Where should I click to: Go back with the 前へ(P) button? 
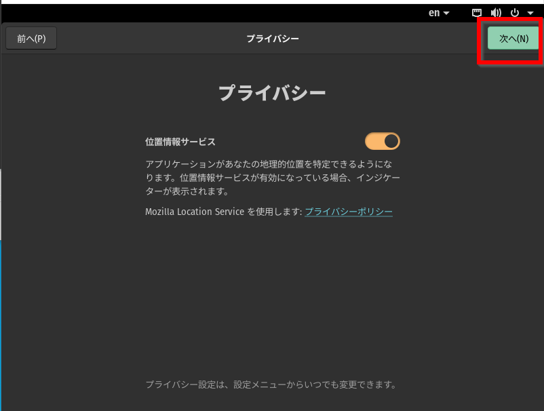(x=31, y=38)
